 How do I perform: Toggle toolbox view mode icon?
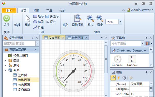[x=148, y=44]
